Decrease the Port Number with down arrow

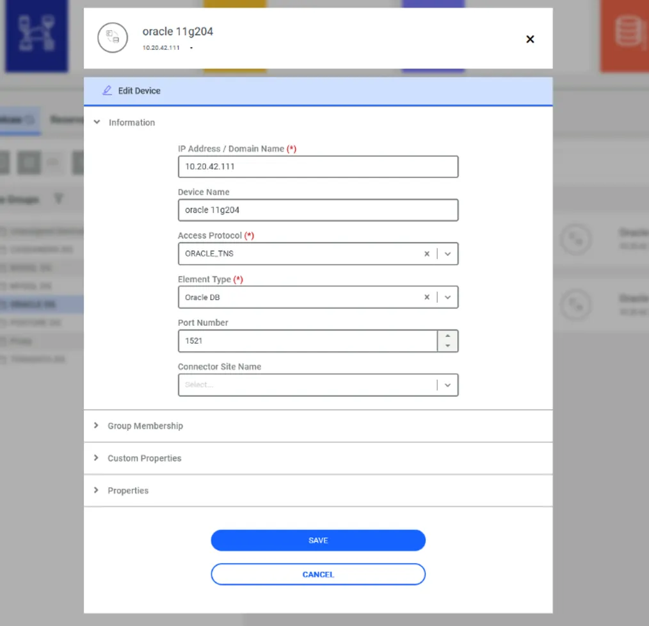447,346
